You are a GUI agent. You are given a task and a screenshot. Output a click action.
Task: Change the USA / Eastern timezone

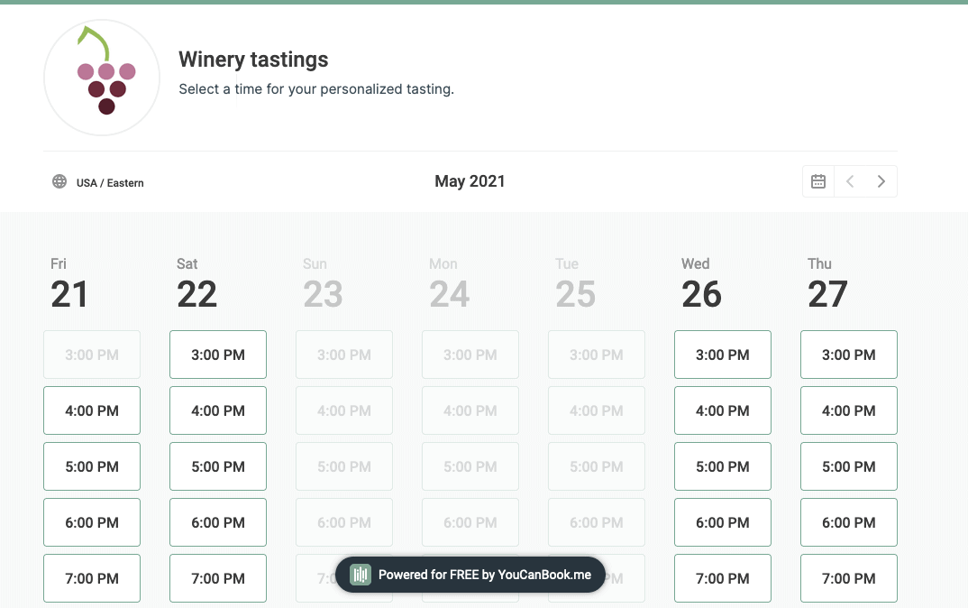click(110, 183)
